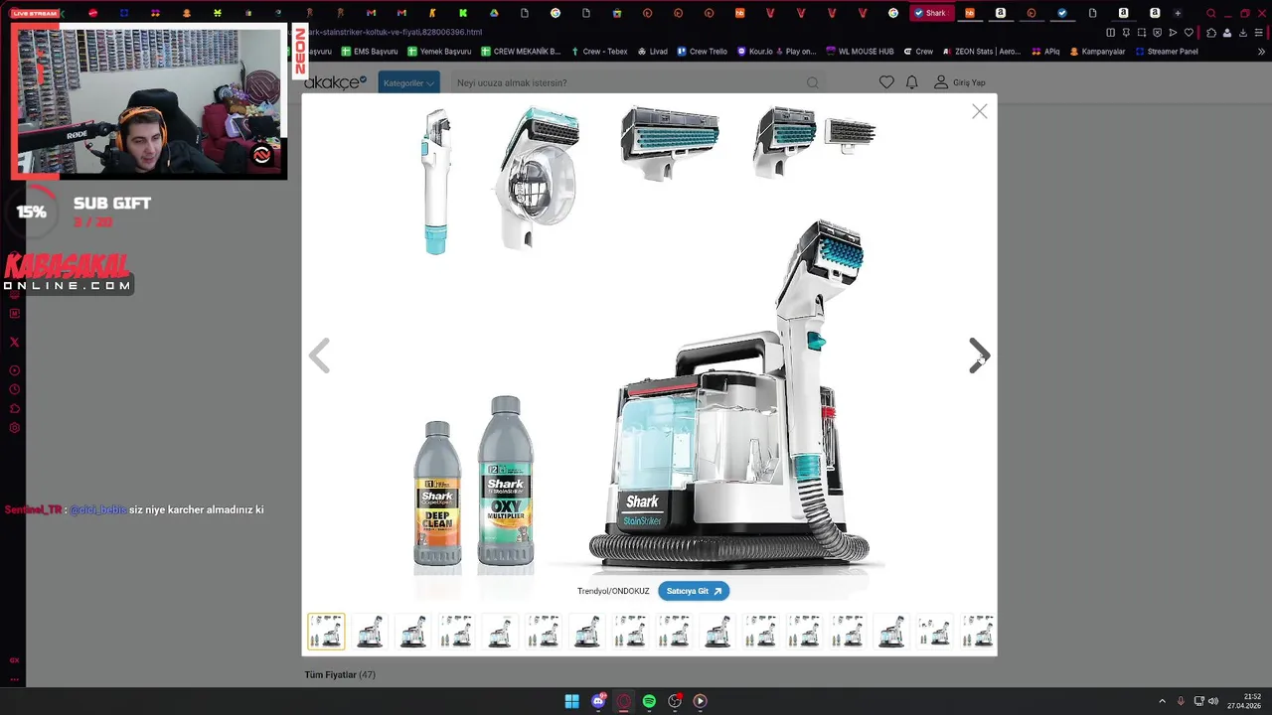Open the browser Easy Setup menu icon
The width and height of the screenshot is (1272, 715).
coord(1260,33)
